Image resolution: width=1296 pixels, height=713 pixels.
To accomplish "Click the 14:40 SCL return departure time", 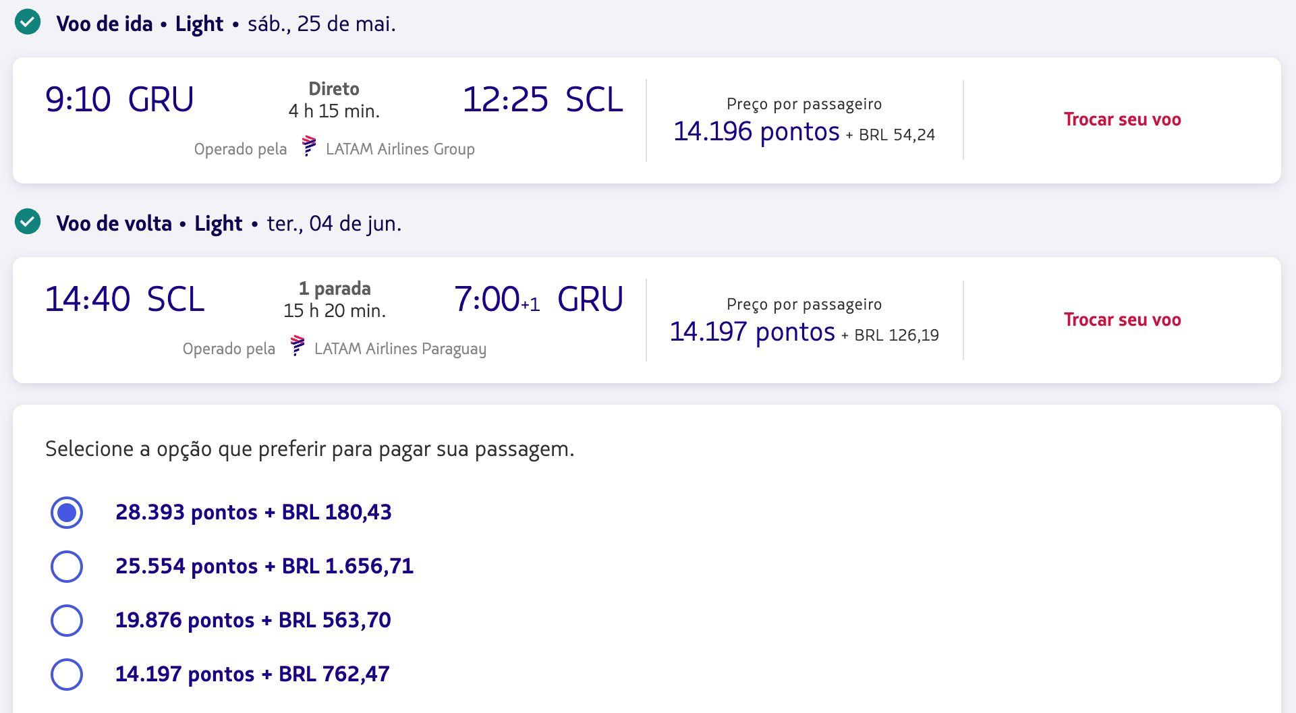I will [125, 300].
